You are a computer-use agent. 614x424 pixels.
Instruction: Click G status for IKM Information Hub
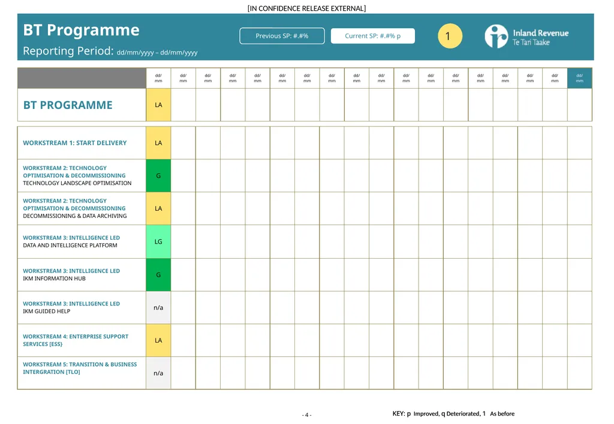coord(158,275)
